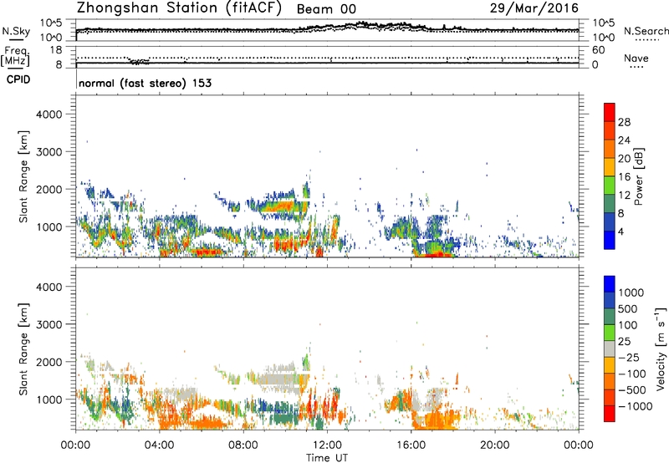
Task: Click the 'CPID' row label
Action: point(18,79)
